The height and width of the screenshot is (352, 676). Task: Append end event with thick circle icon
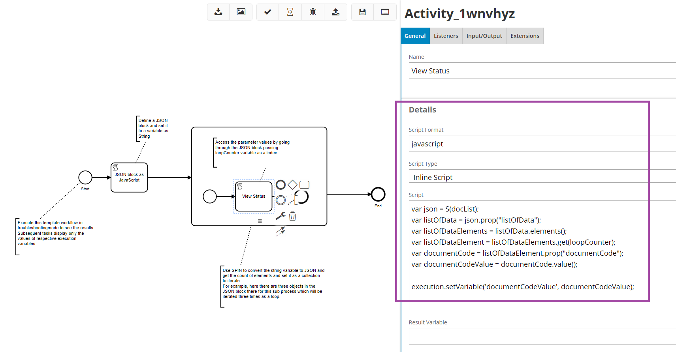281,185
